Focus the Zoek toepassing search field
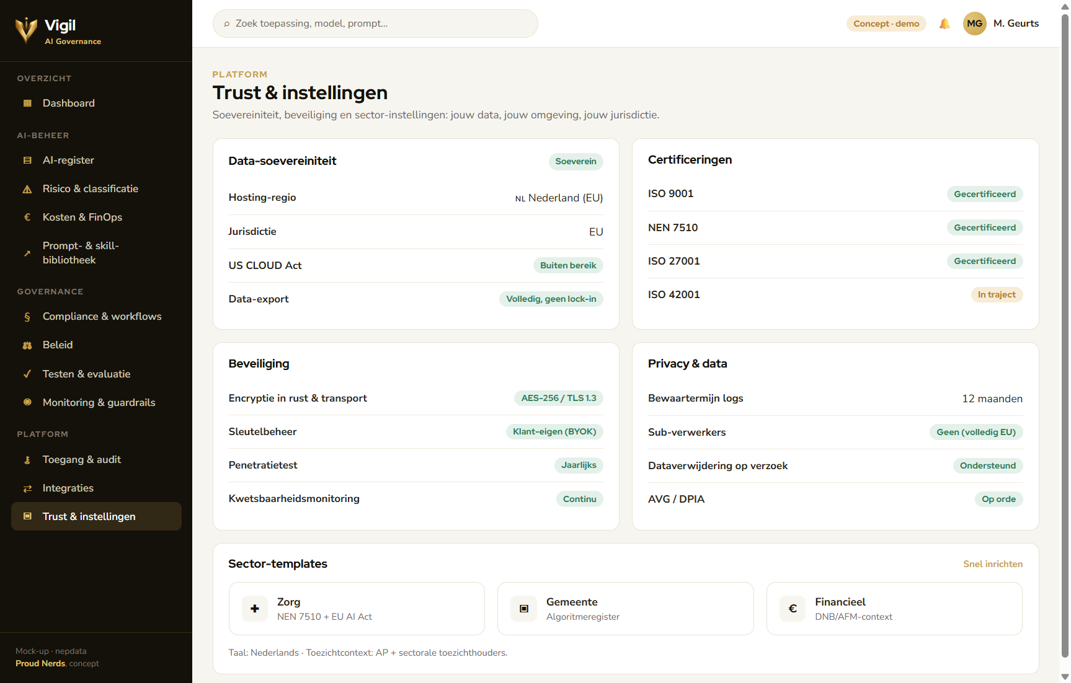 click(375, 24)
